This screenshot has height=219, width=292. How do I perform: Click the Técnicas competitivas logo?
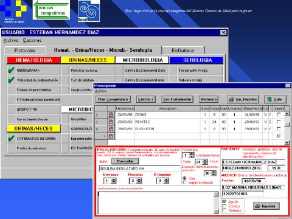coord(51,10)
